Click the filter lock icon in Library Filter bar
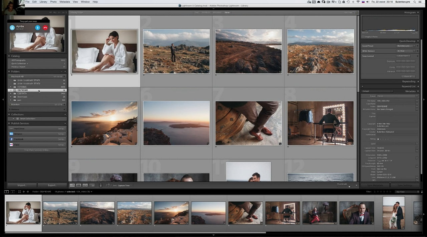The width and height of the screenshot is (427, 237). pyautogui.click(x=357, y=13)
